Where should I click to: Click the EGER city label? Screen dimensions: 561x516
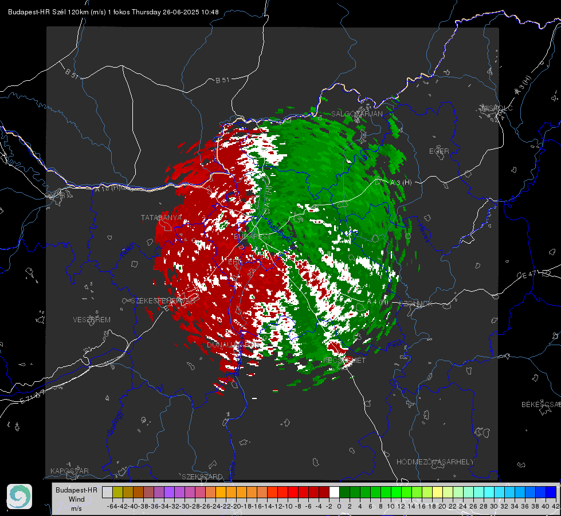pos(439,151)
